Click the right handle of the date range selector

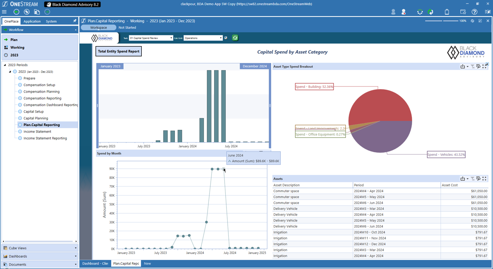(x=270, y=106)
